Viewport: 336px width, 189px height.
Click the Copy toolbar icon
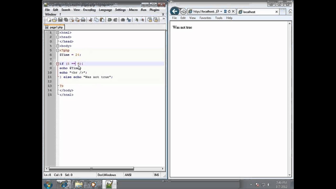coord(96,20)
